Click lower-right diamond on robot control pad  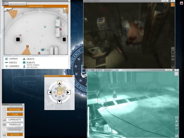[63, 96]
